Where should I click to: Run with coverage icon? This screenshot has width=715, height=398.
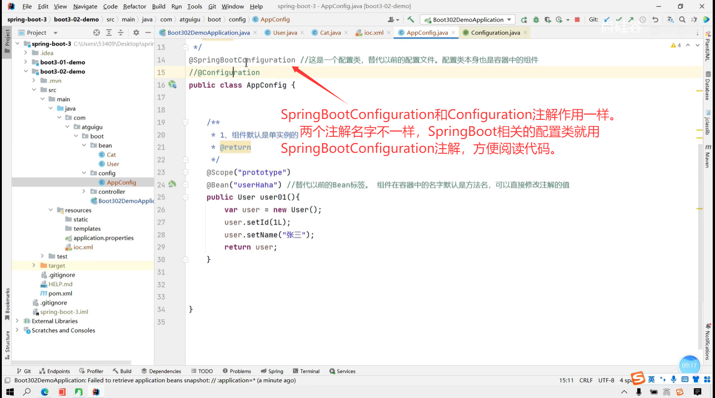coord(547,20)
